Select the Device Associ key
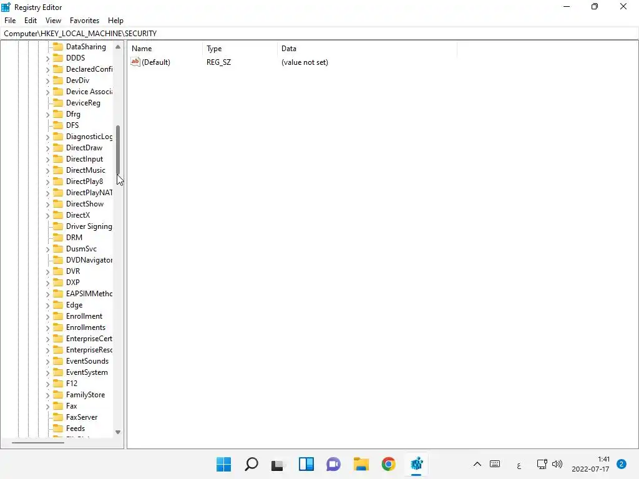This screenshot has height=479, width=639. [x=89, y=92]
